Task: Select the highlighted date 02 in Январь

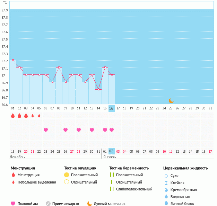Action: (x=111, y=151)
